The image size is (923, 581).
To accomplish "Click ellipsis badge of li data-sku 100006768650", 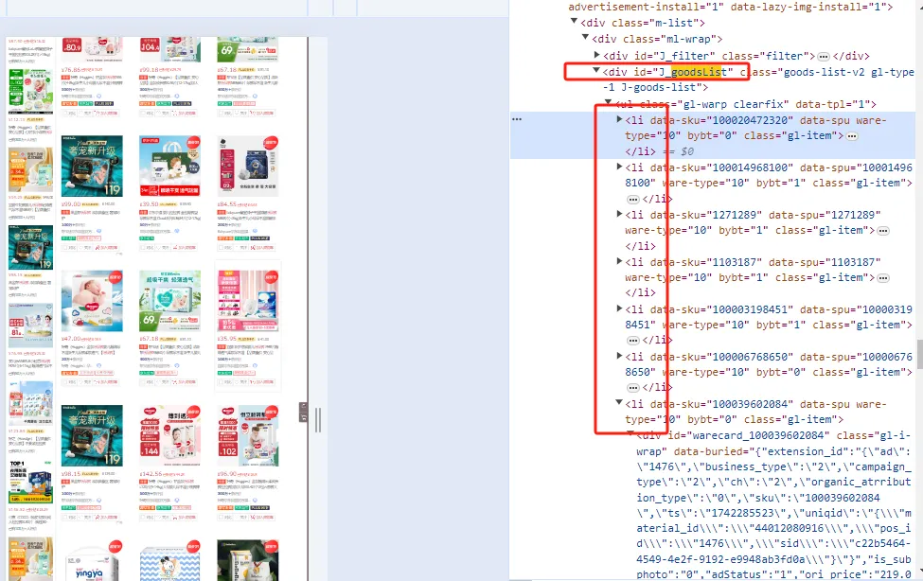I will 632,388.
